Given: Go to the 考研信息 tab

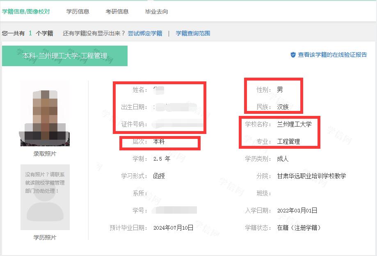Looking at the screenshot, I should (117, 12).
